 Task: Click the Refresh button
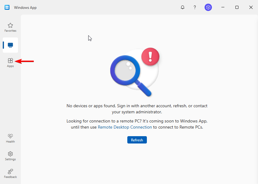137,140
